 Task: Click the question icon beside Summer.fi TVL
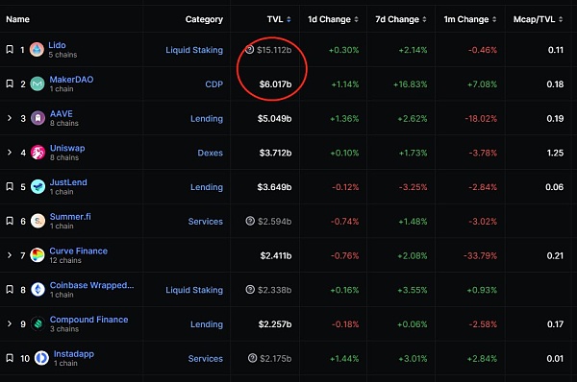tap(250, 221)
